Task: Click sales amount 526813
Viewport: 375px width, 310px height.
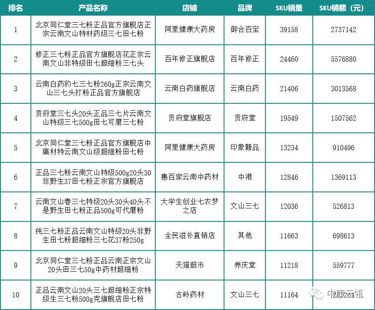Action: (343, 206)
